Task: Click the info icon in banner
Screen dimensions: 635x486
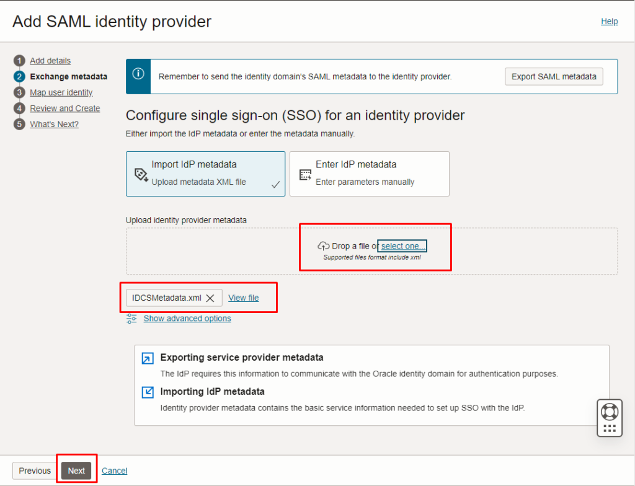Action: (x=138, y=74)
